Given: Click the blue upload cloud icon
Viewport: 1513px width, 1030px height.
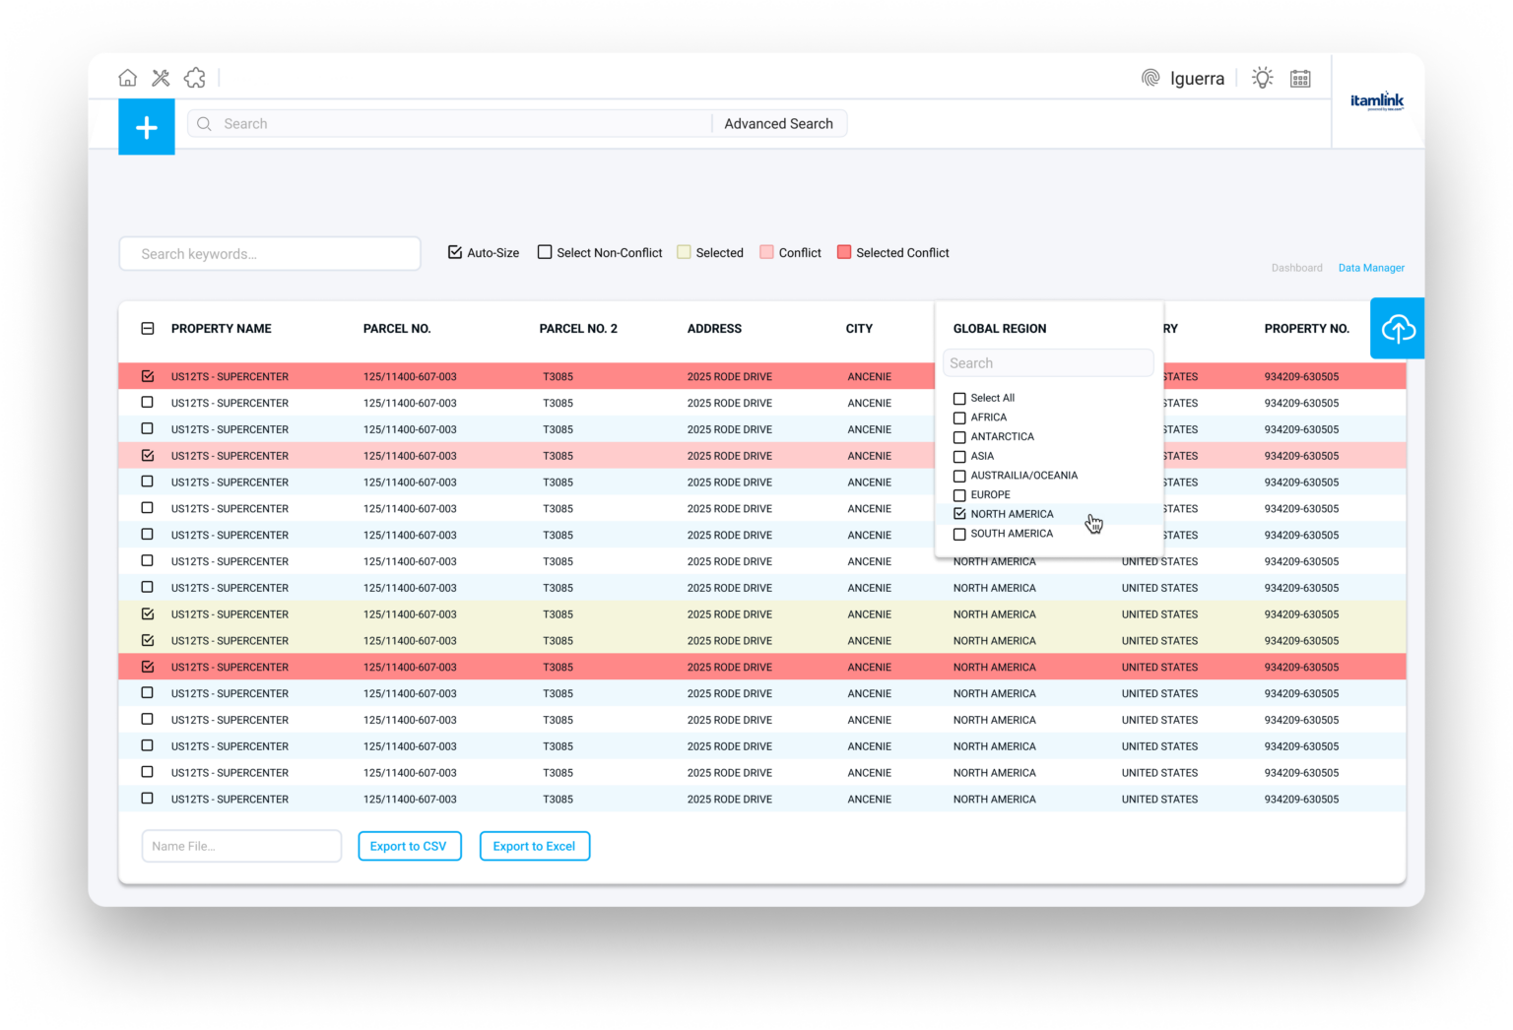Looking at the screenshot, I should (1398, 328).
